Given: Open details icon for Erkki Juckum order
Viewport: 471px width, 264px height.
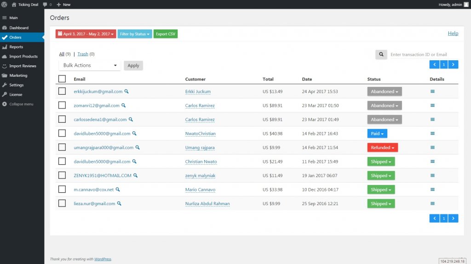Looking at the screenshot, I should [432, 92].
